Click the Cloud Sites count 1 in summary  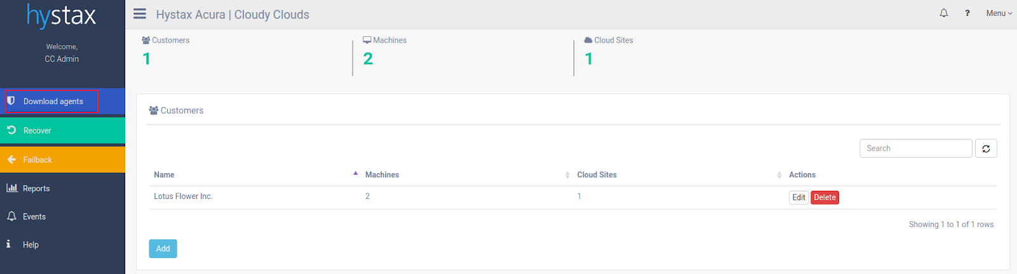(x=589, y=58)
